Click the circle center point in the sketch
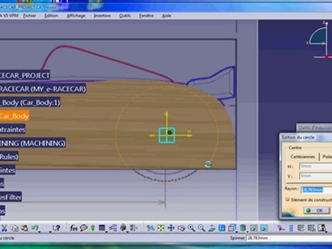The width and height of the screenshot is (332, 249). coord(169,133)
